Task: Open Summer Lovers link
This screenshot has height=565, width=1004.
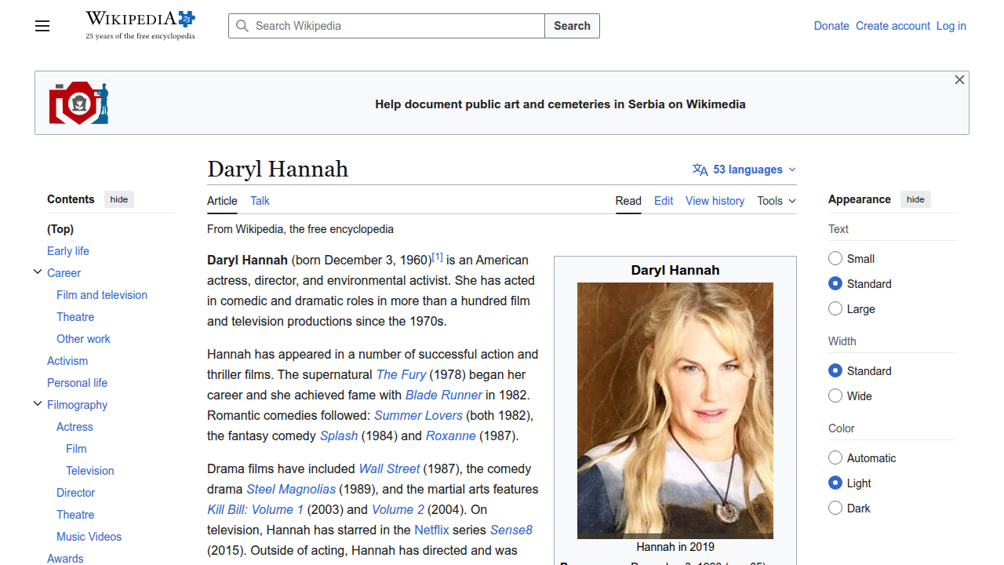Action: tap(418, 415)
